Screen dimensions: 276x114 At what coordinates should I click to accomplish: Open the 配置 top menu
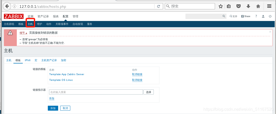click(65, 16)
